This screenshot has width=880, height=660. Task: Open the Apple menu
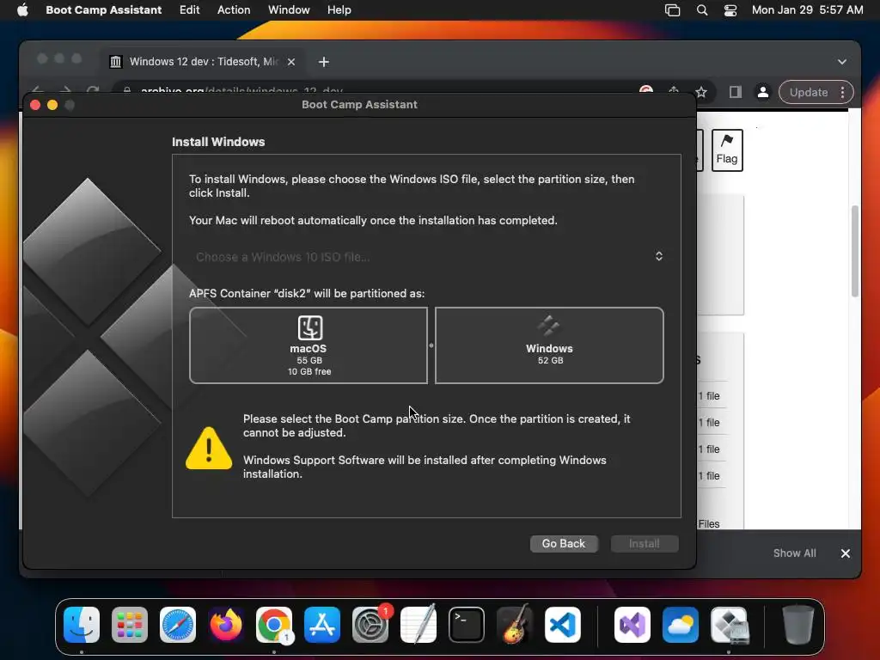pyautogui.click(x=22, y=9)
